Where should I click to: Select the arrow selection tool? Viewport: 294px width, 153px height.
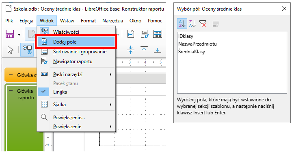[x=10, y=50]
